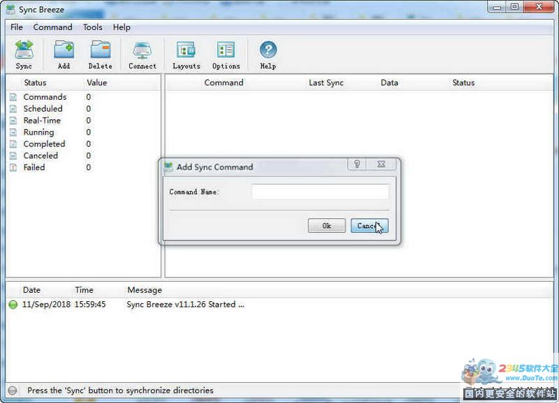Click the Add command toolbar icon

tap(64, 50)
